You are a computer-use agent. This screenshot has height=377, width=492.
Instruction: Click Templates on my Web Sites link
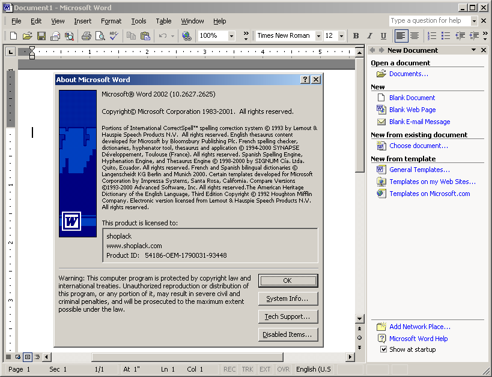pos(433,182)
